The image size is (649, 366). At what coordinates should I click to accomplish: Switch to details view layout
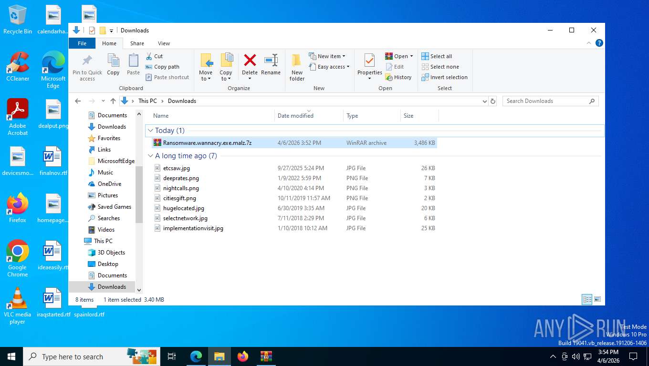coord(587,300)
